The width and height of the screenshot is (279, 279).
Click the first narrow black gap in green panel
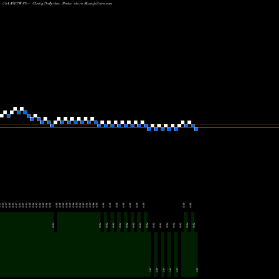(x=55, y=222)
